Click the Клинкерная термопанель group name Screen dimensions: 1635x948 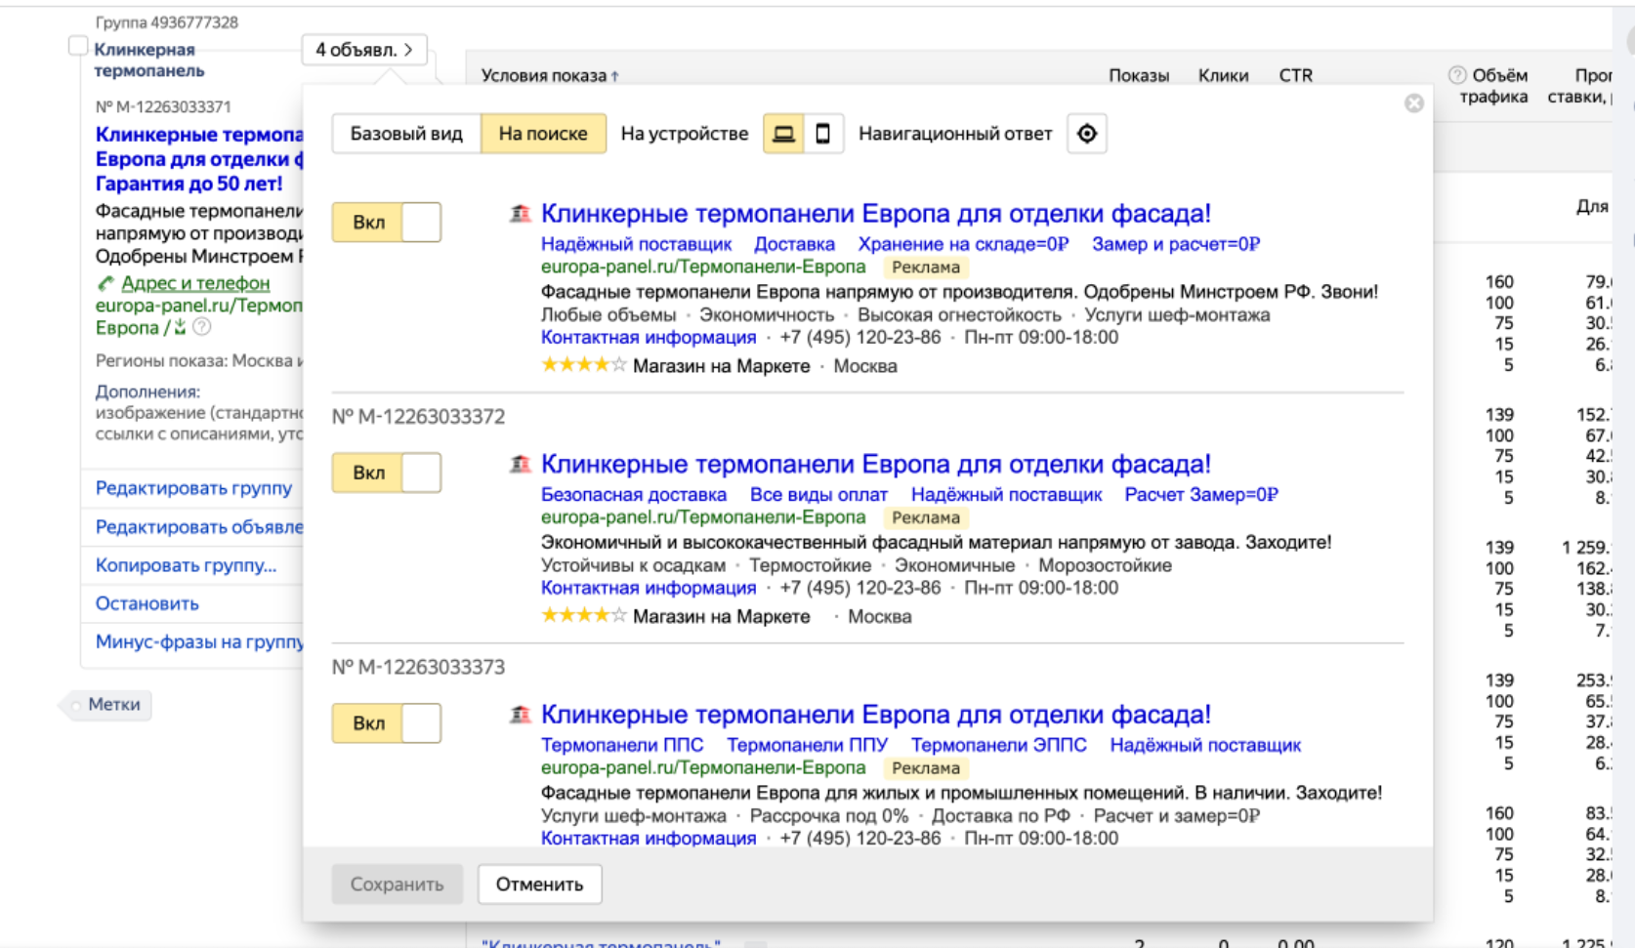pyautogui.click(x=148, y=60)
